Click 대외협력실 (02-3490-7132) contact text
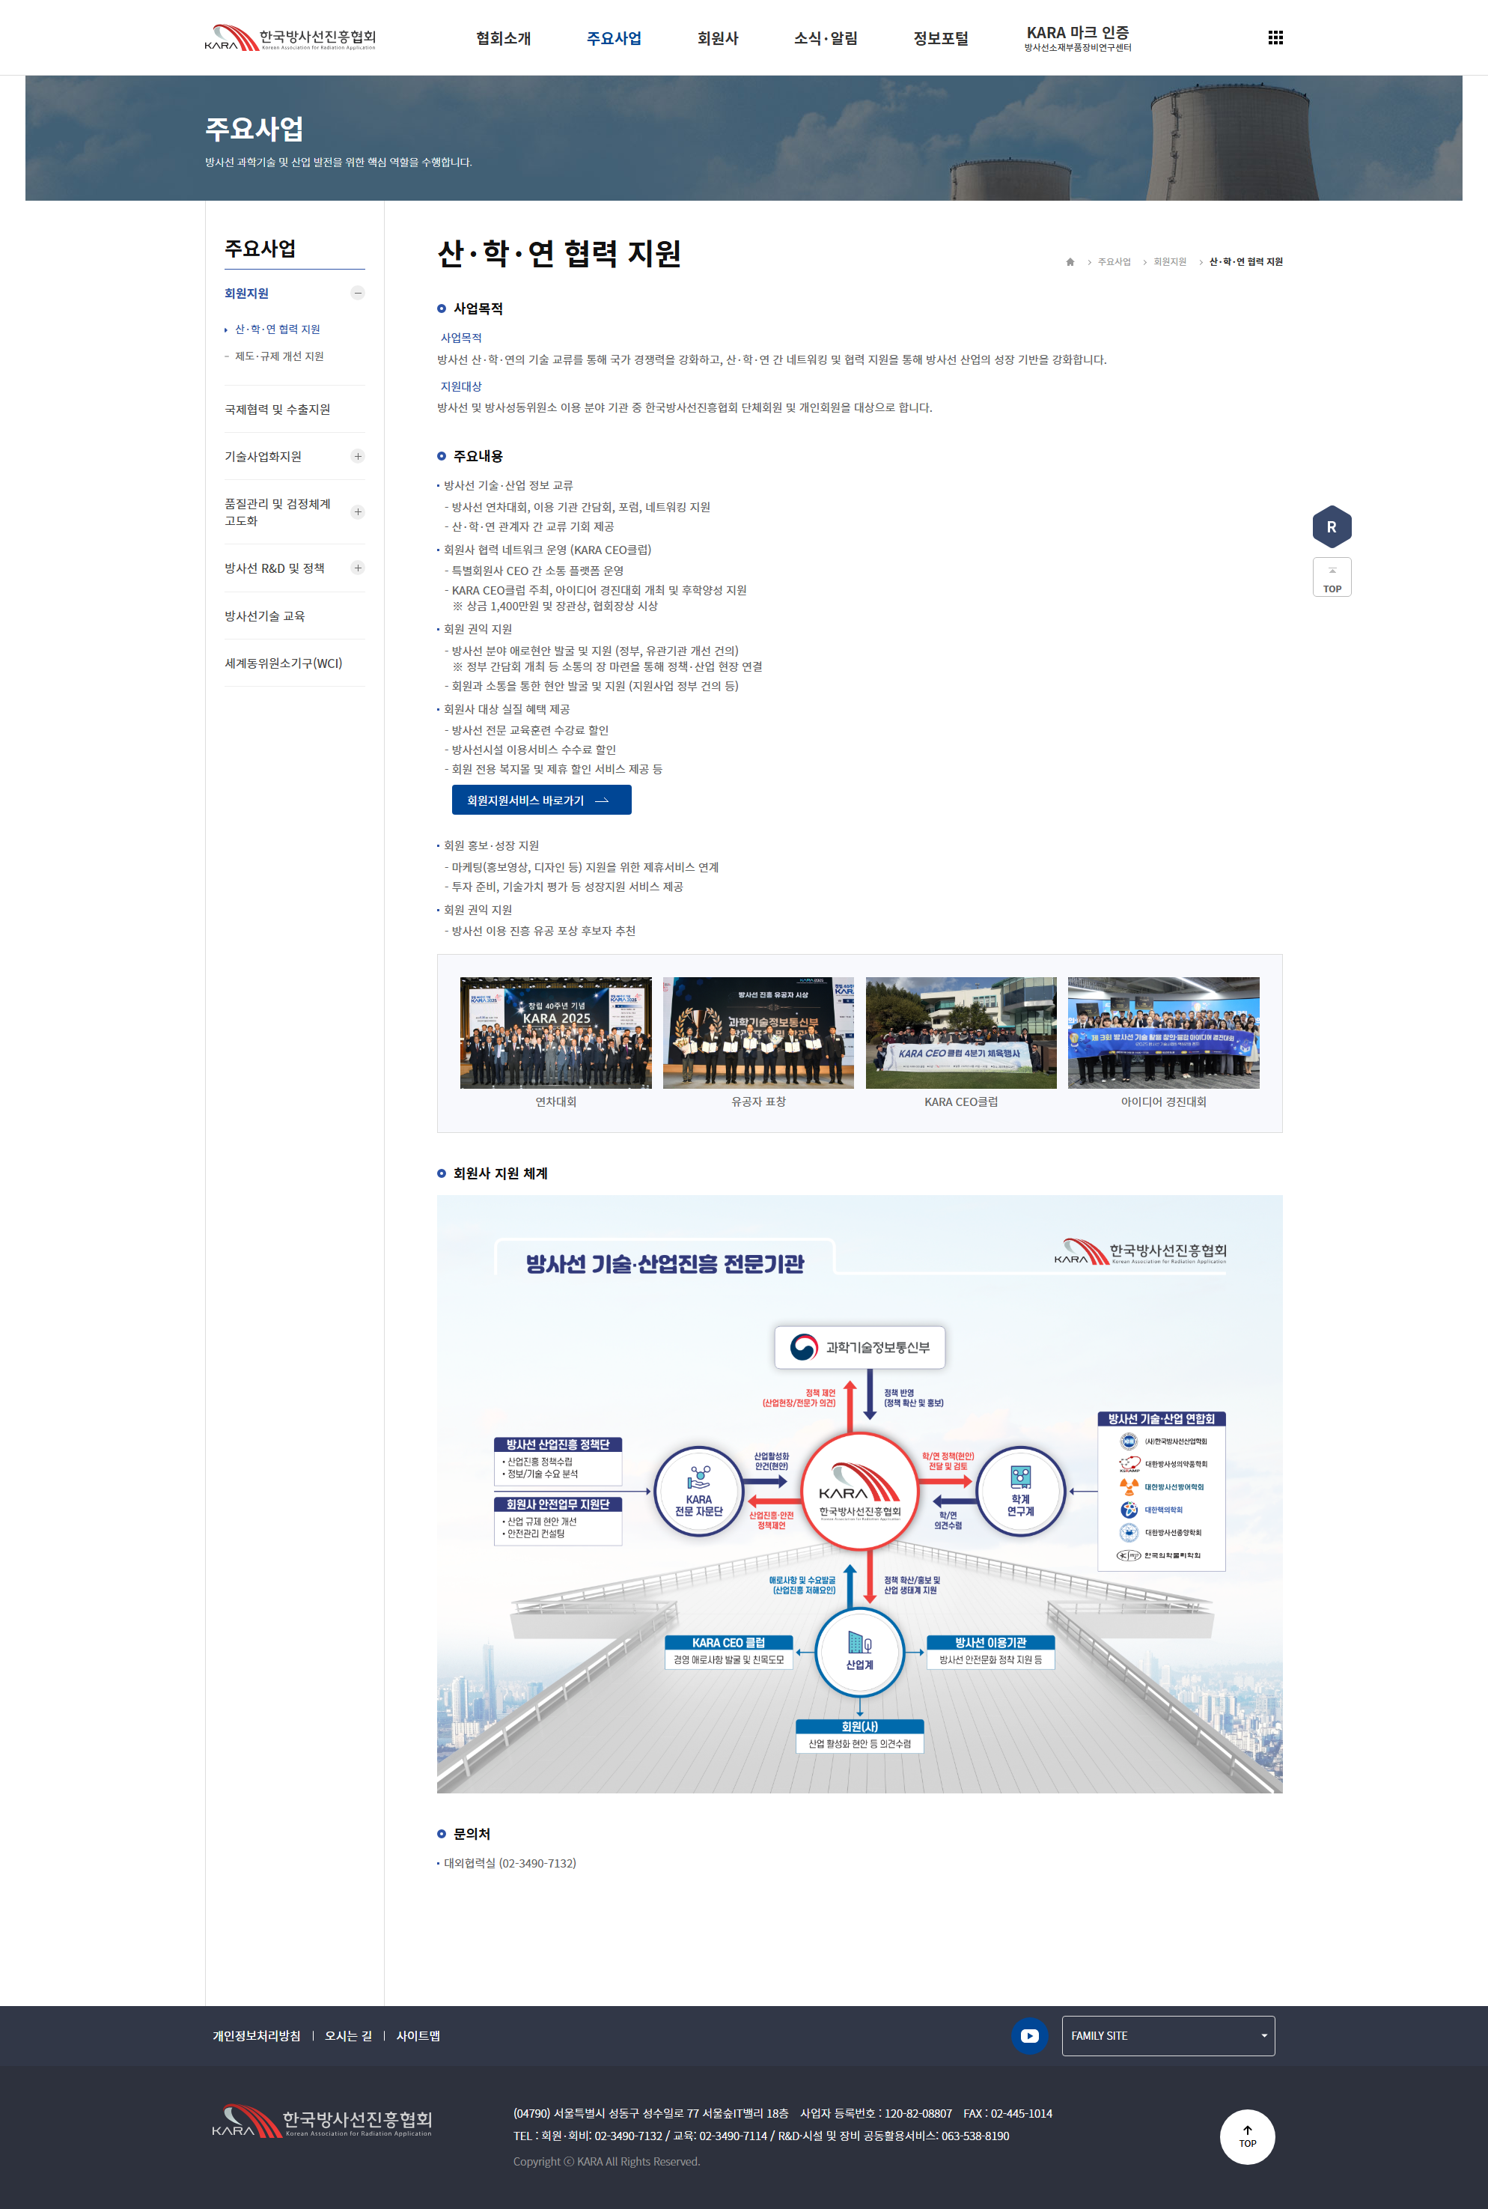The height and width of the screenshot is (2209, 1488). coord(510,1864)
